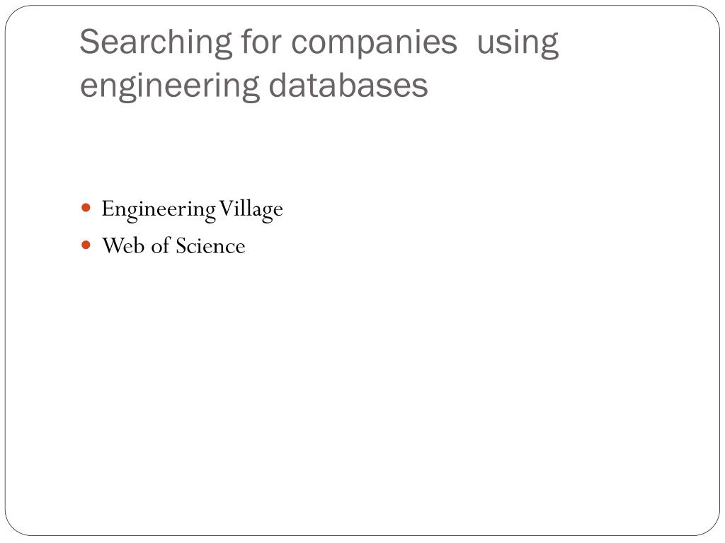Click the slide border's bottom-right rounded corner

point(712,528)
